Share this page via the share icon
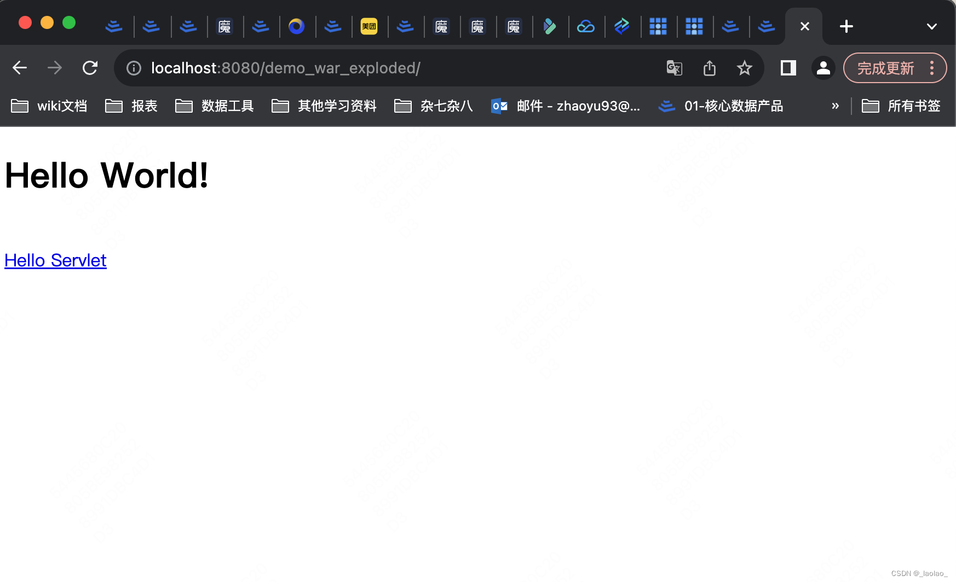The image size is (956, 582). click(x=710, y=68)
